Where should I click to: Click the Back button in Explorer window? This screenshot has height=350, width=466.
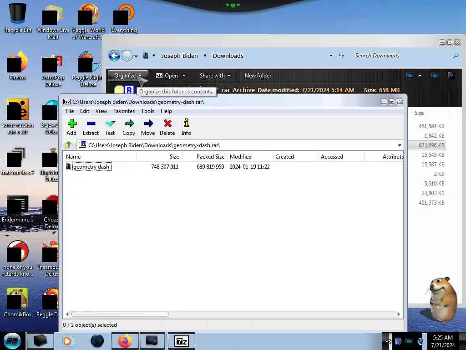click(114, 56)
